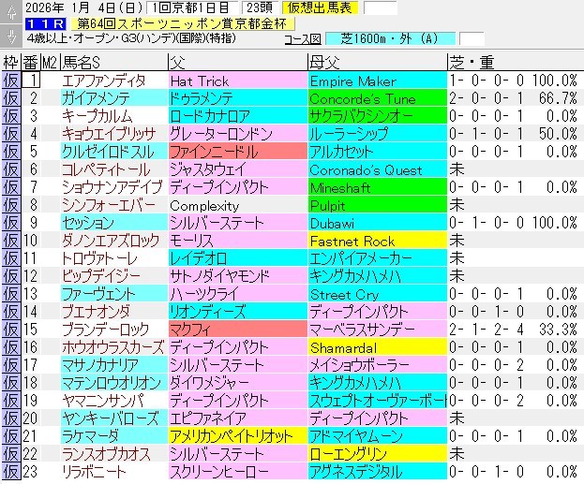Image resolution: width=584 pixels, height=484 pixels.
Task: Click sire ファインニードル red cell
Action: (237, 152)
